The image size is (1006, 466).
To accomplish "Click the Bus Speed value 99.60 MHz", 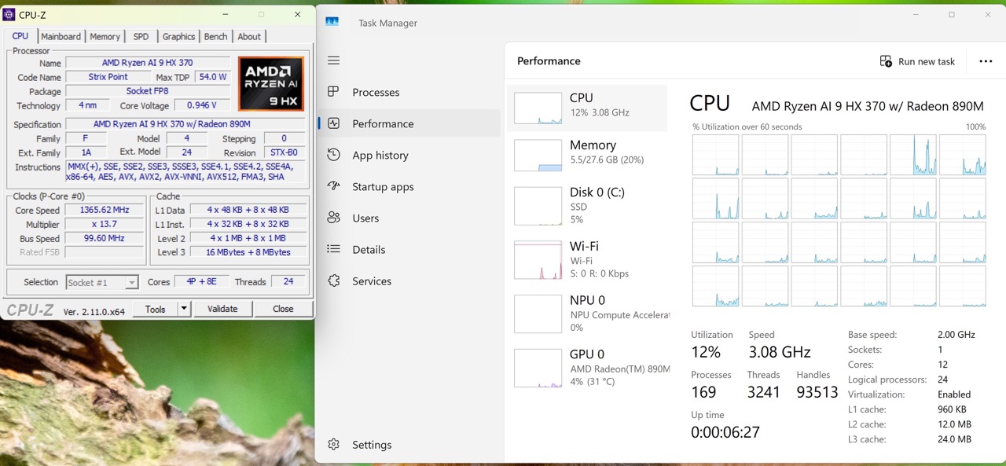I will (105, 238).
